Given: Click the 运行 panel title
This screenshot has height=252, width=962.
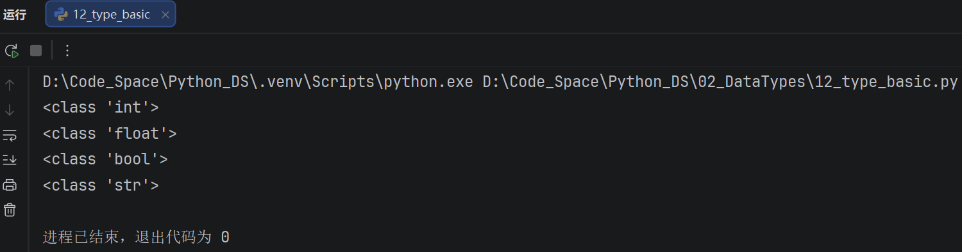Looking at the screenshot, I should (x=15, y=15).
